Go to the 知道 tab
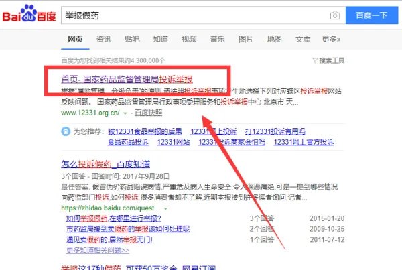Viewport: 402px width, 270px height. click(161, 39)
